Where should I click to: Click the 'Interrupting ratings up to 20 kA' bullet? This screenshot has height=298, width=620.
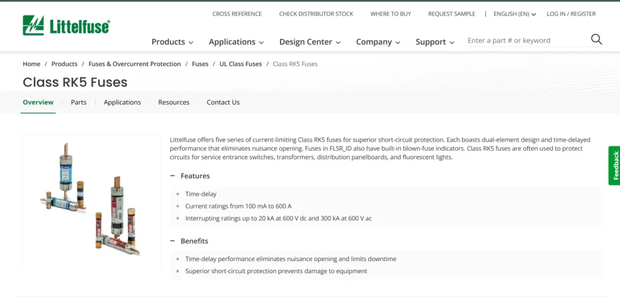coord(279,218)
